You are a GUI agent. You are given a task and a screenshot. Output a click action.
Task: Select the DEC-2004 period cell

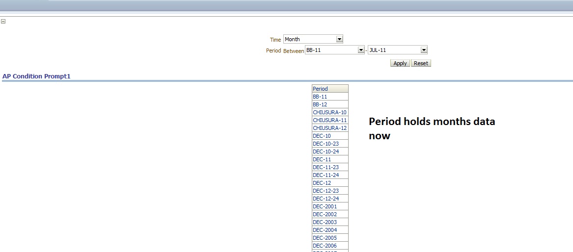point(330,230)
